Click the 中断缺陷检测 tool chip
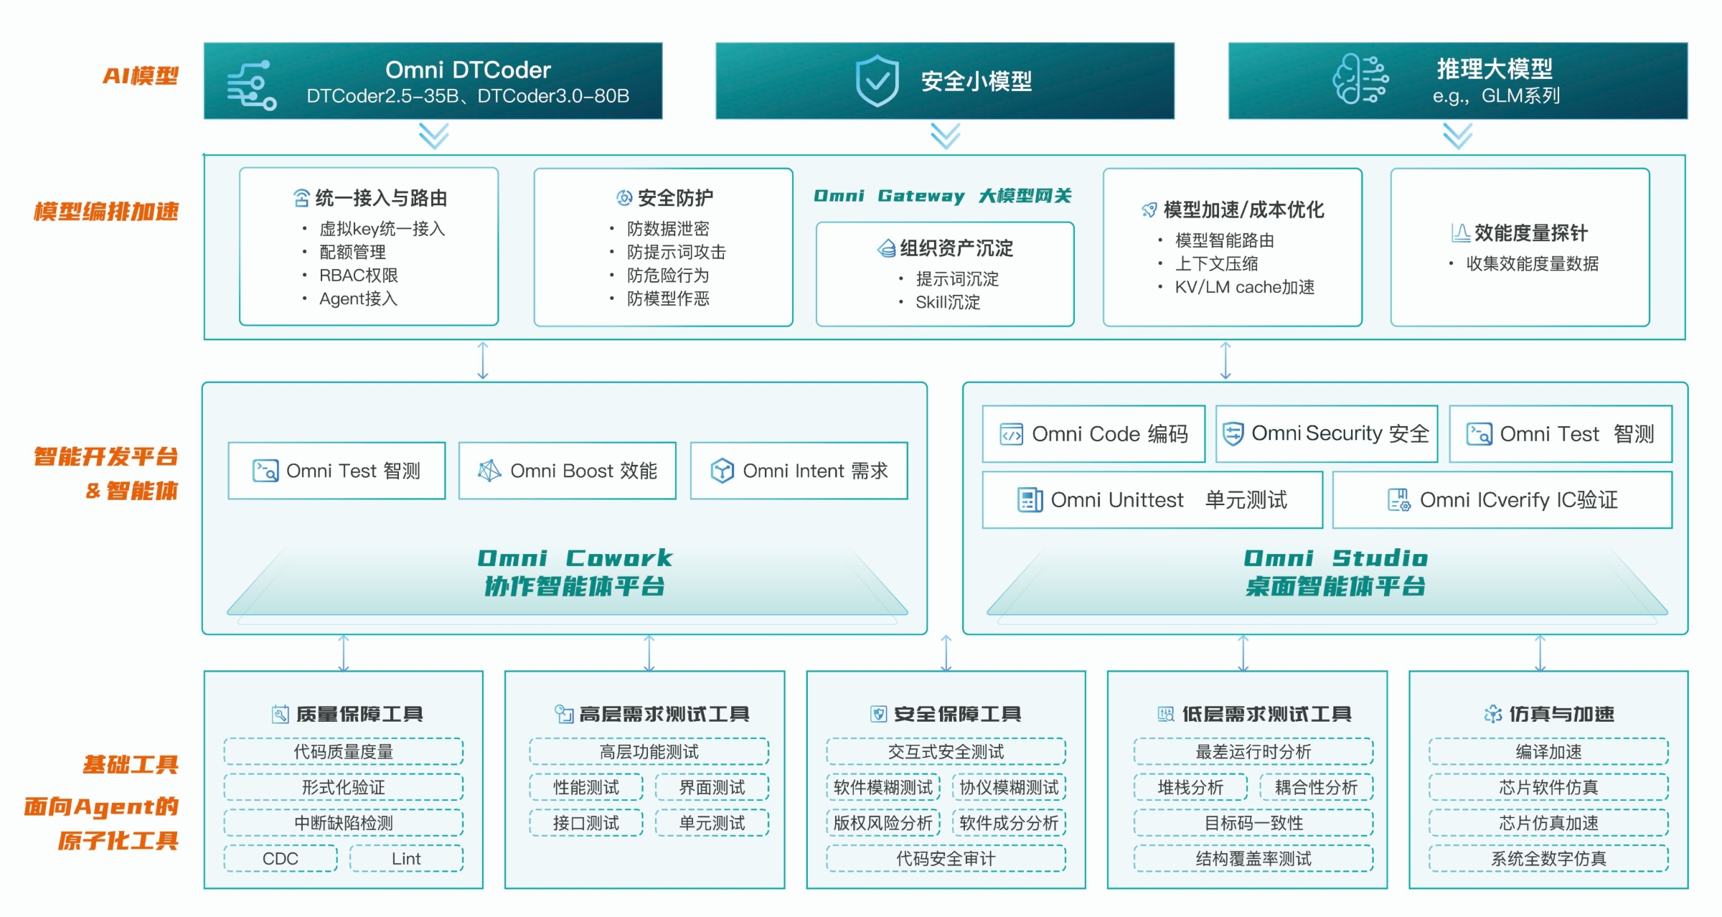The image size is (1722, 917). [344, 823]
